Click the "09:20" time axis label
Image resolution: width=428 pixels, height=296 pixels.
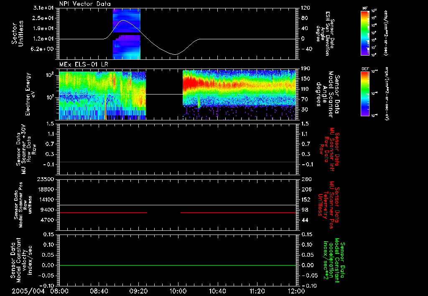point(138,291)
